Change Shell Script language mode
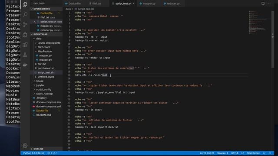Image resolution: width=278 pixels, height=156 pixels. point(253,153)
